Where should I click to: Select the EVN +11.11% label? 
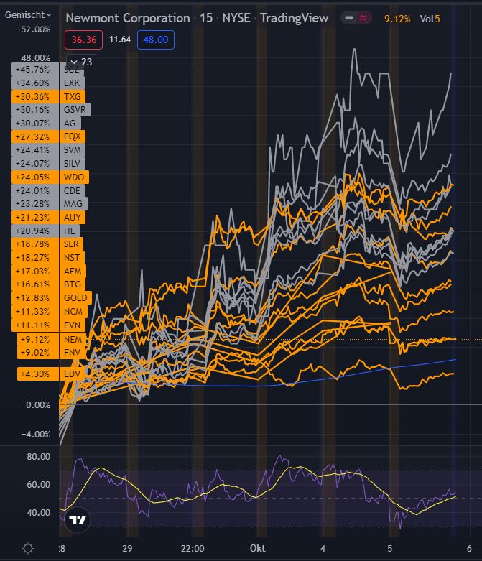49,325
